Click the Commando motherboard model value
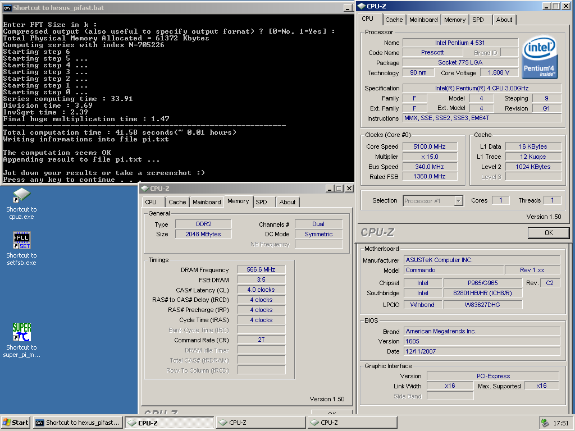 [x=454, y=270]
